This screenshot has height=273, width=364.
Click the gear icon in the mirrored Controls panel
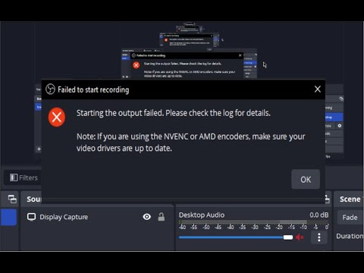(x=340, y=126)
